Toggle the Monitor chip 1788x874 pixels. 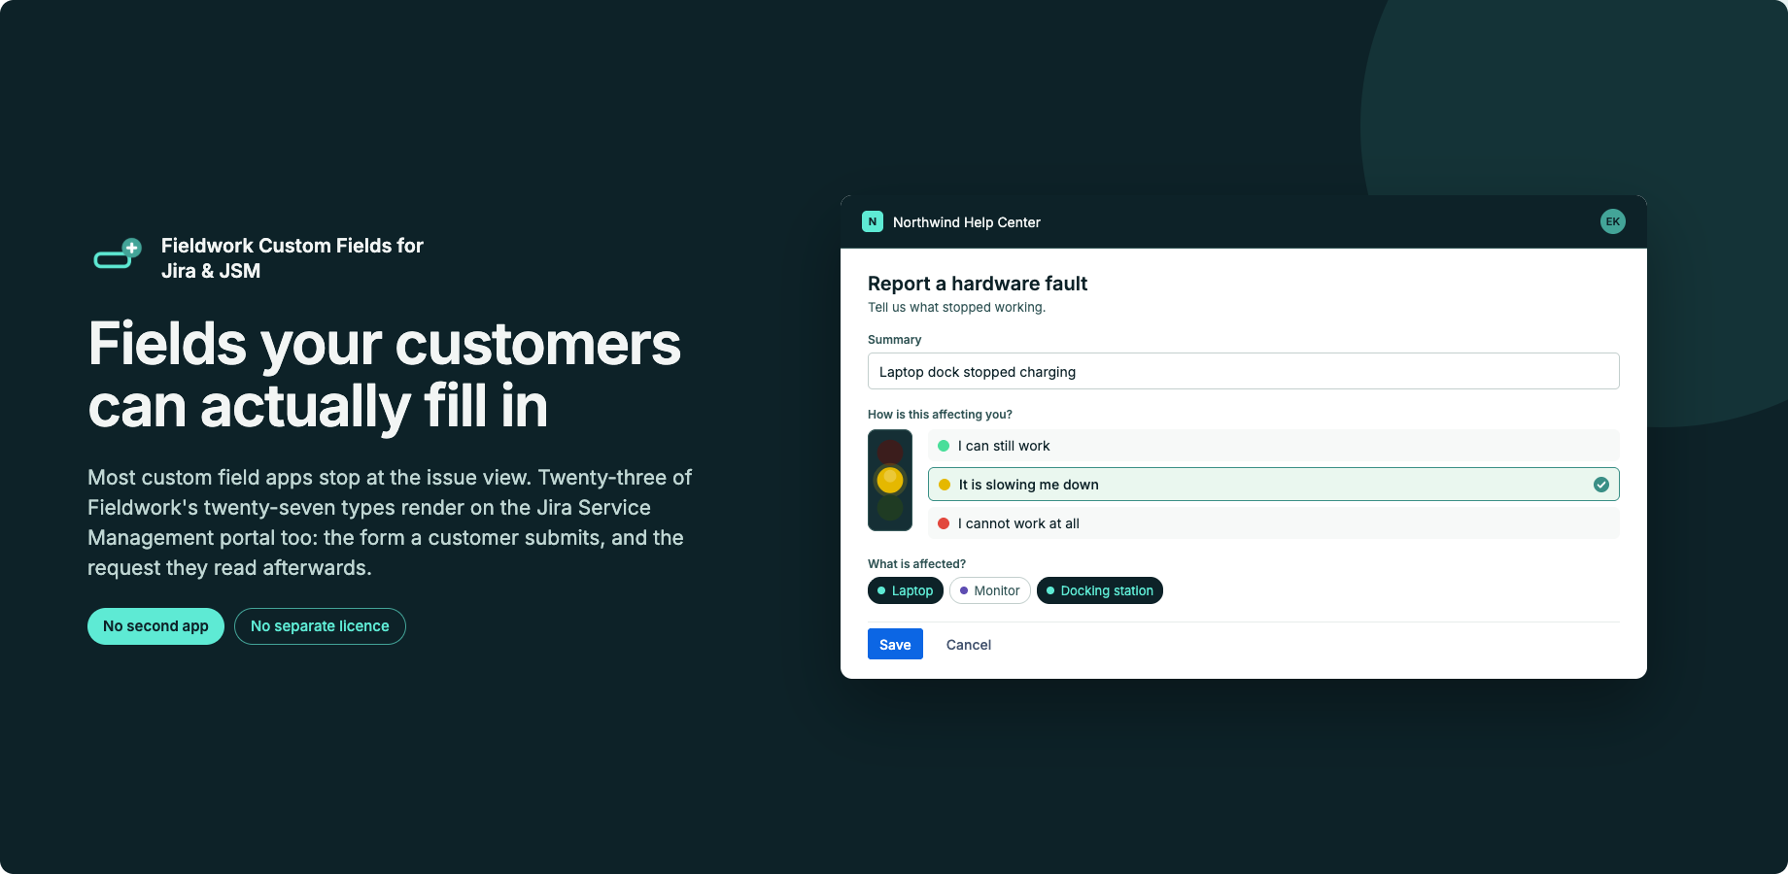[x=990, y=590]
